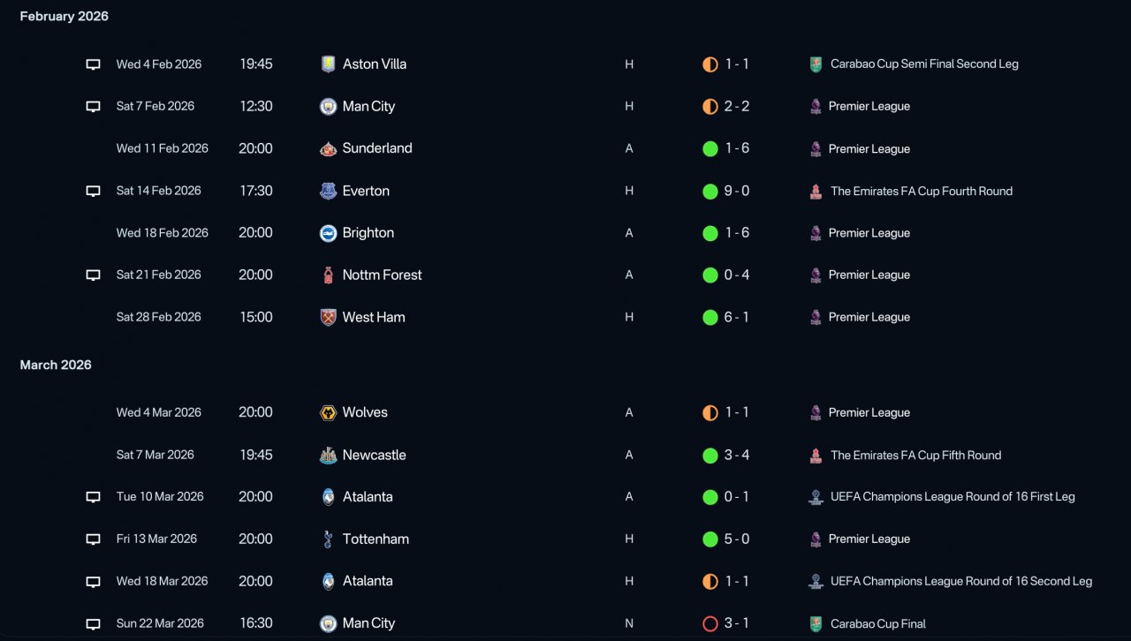The image size is (1131, 641).
Task: Click the TV icon beside Sat 21 Feb fixture
Action: [93, 275]
